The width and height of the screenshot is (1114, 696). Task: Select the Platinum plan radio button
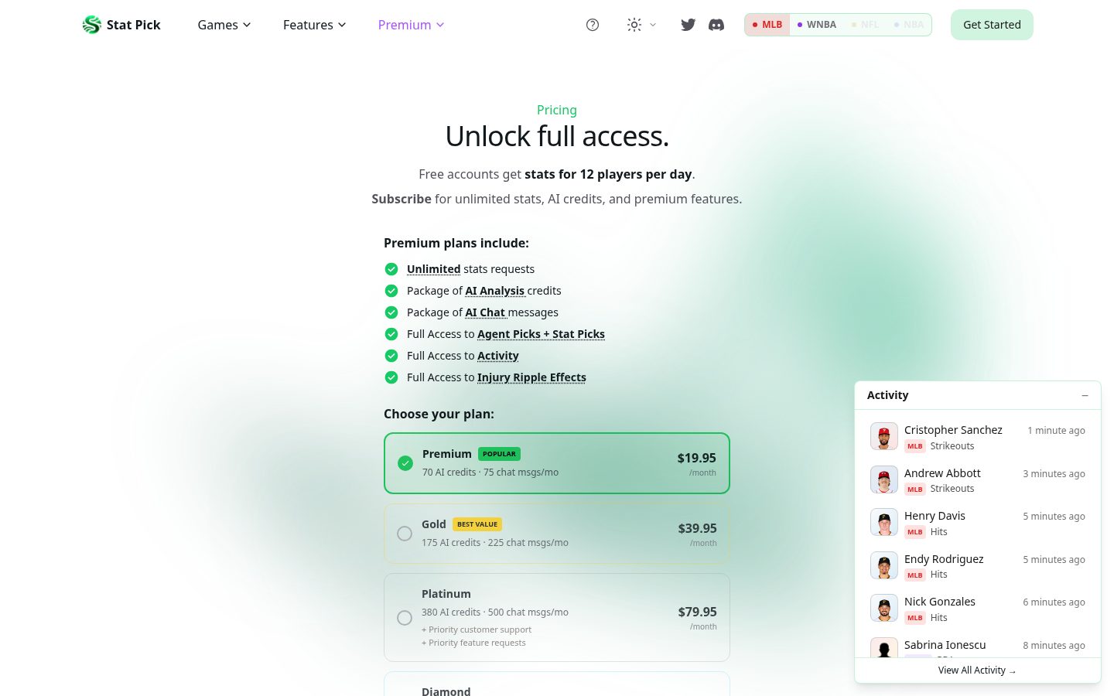405,618
